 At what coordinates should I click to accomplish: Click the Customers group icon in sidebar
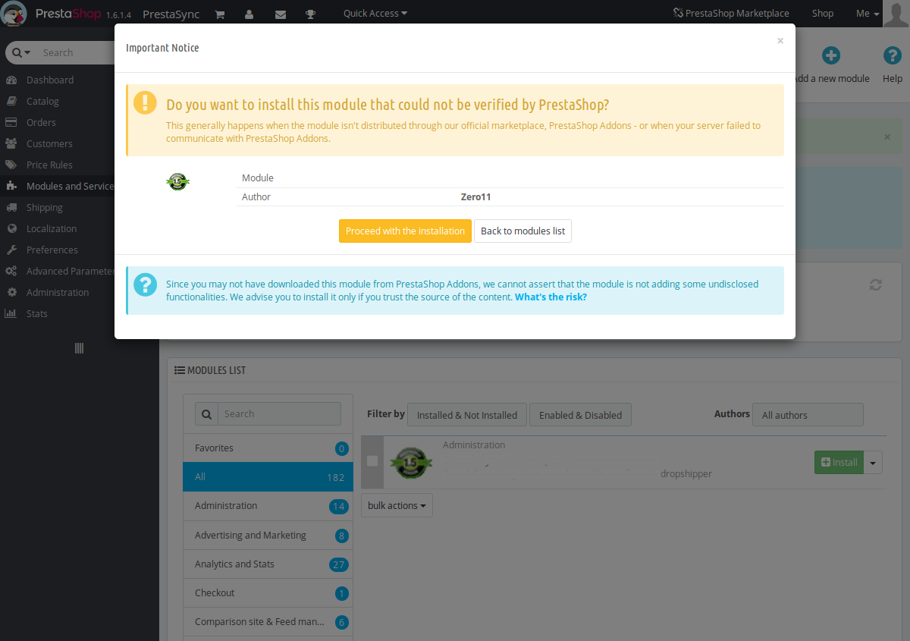coord(11,143)
